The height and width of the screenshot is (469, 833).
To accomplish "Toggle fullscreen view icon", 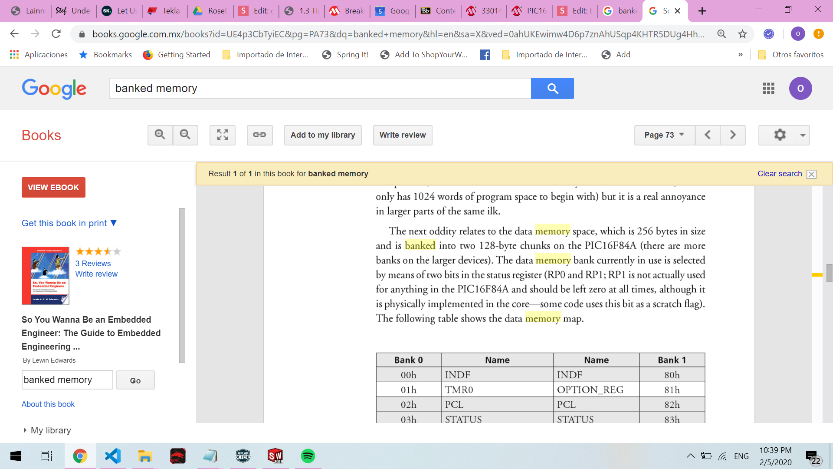I will click(223, 135).
